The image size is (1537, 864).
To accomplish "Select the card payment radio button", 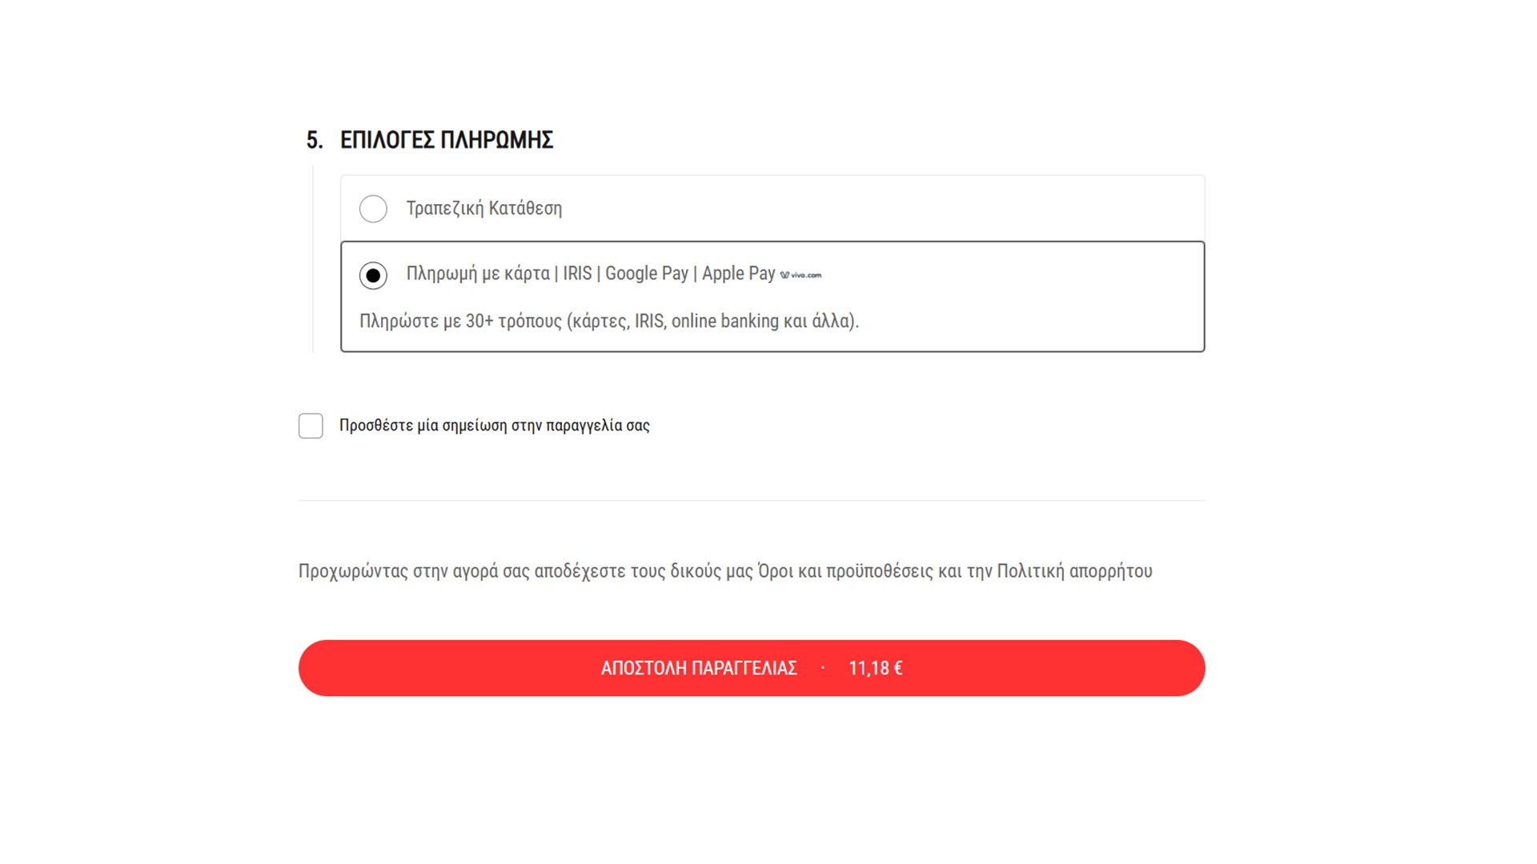I will point(373,275).
